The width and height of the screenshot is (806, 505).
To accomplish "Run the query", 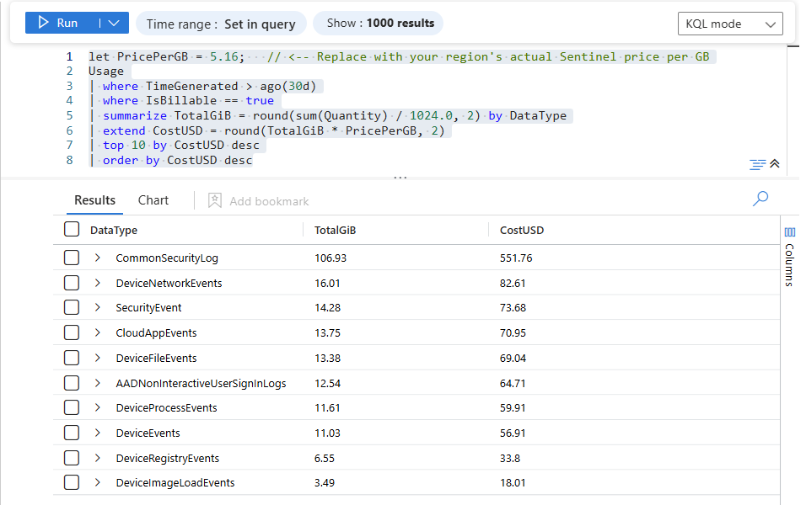I will pyautogui.click(x=58, y=23).
